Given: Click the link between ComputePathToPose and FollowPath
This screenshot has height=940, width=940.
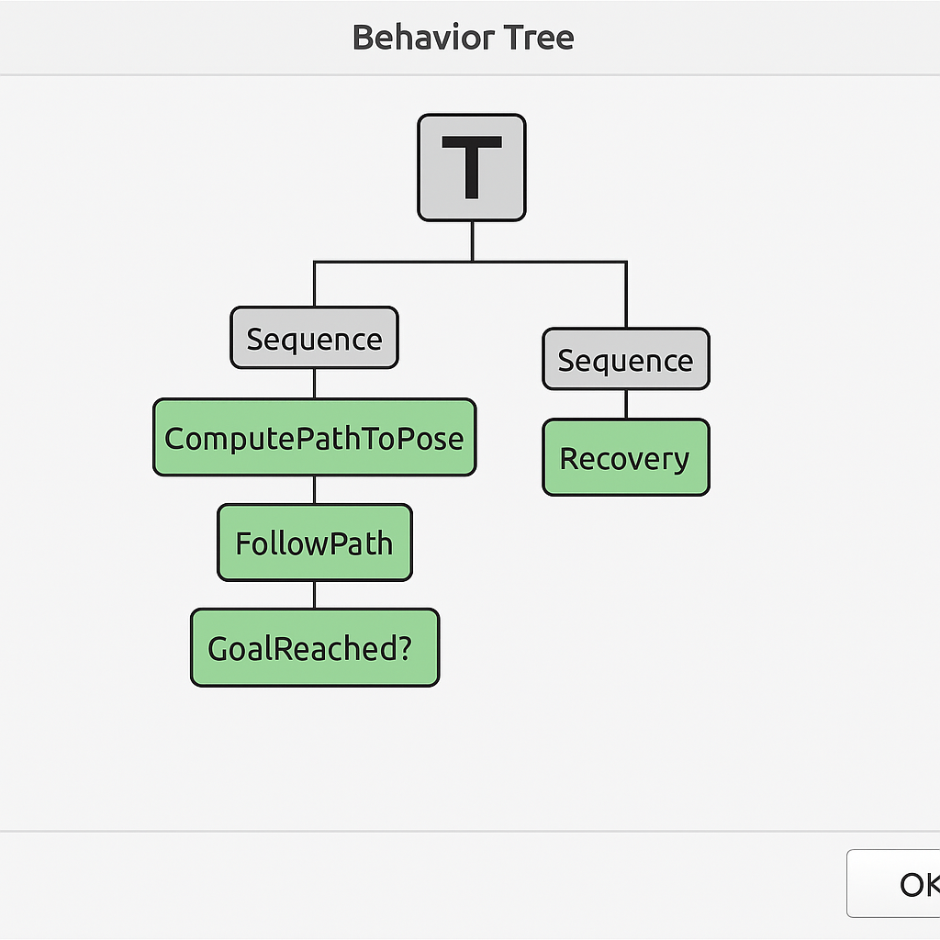Looking at the screenshot, I should coord(315,490).
